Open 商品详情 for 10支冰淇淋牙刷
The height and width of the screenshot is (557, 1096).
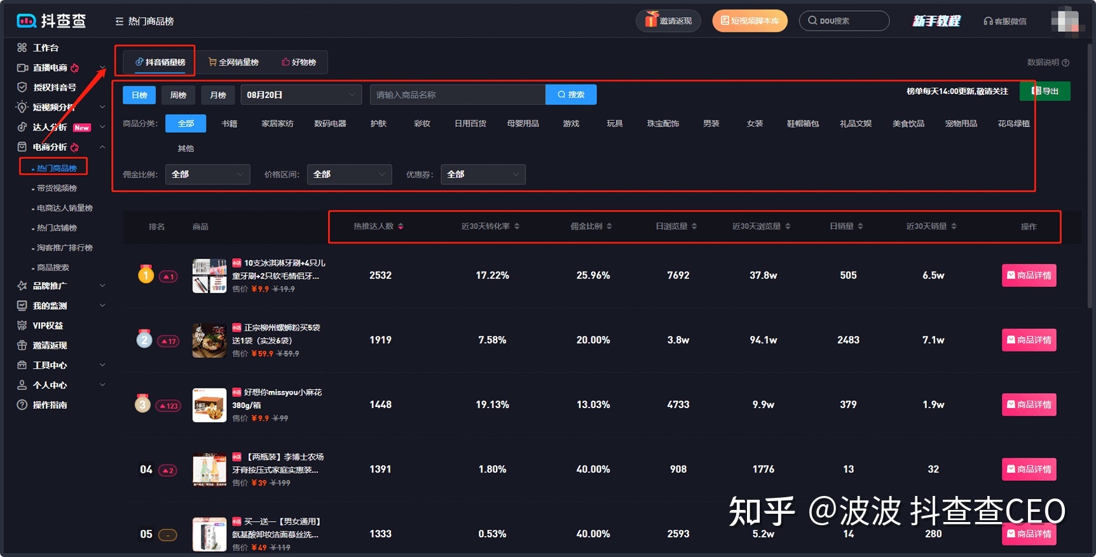pyautogui.click(x=1029, y=275)
